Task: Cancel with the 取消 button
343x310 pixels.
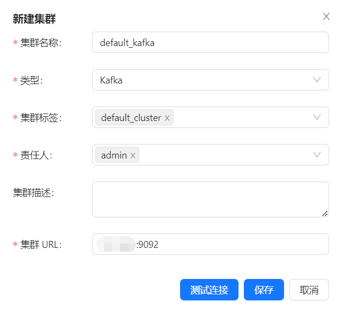Action: (x=309, y=290)
